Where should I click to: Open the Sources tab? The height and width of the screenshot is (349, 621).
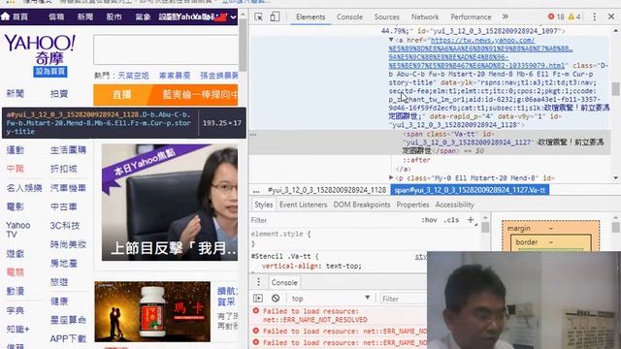[x=386, y=17]
